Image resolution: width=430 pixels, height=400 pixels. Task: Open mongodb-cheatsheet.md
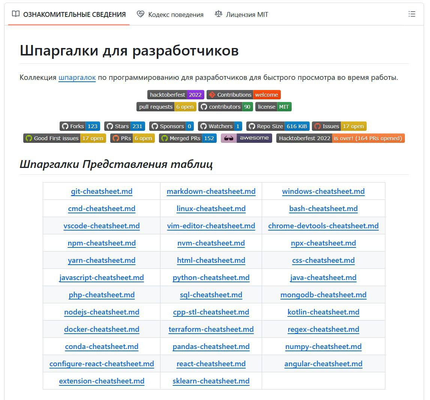[x=323, y=295]
